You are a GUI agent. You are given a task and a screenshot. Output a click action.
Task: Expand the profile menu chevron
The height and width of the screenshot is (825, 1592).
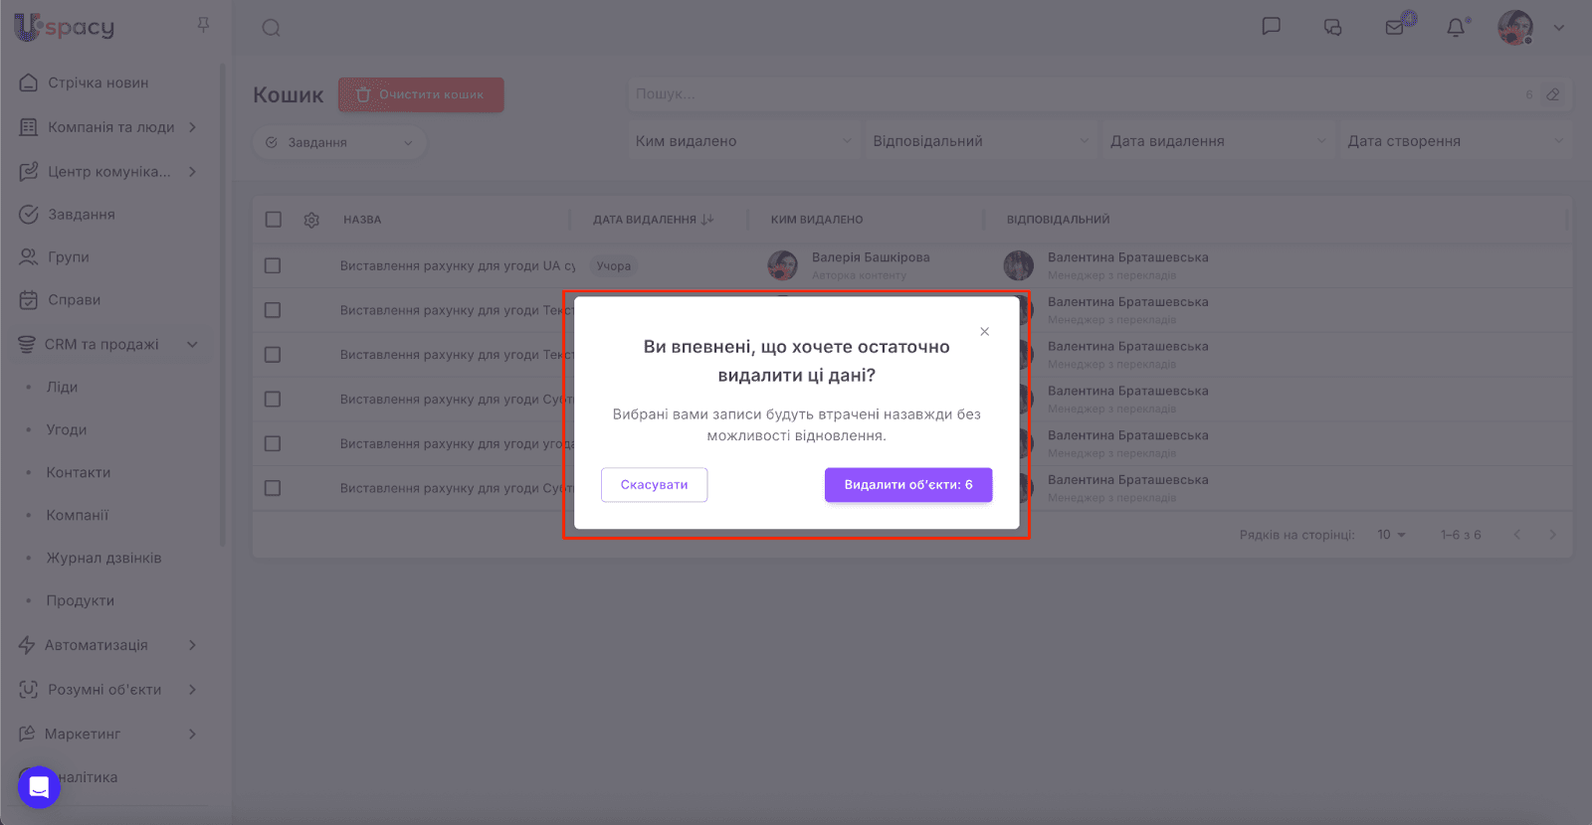point(1559,28)
